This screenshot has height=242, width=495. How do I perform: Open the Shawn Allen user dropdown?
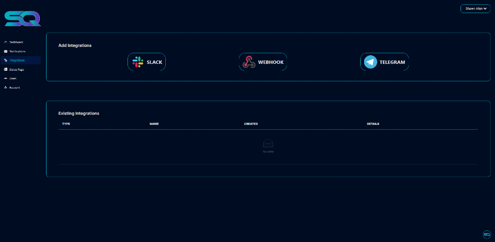[476, 9]
